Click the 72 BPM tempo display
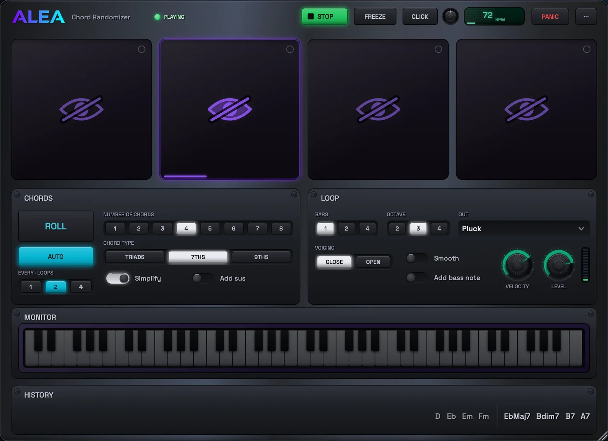This screenshot has width=608, height=441. coord(494,17)
